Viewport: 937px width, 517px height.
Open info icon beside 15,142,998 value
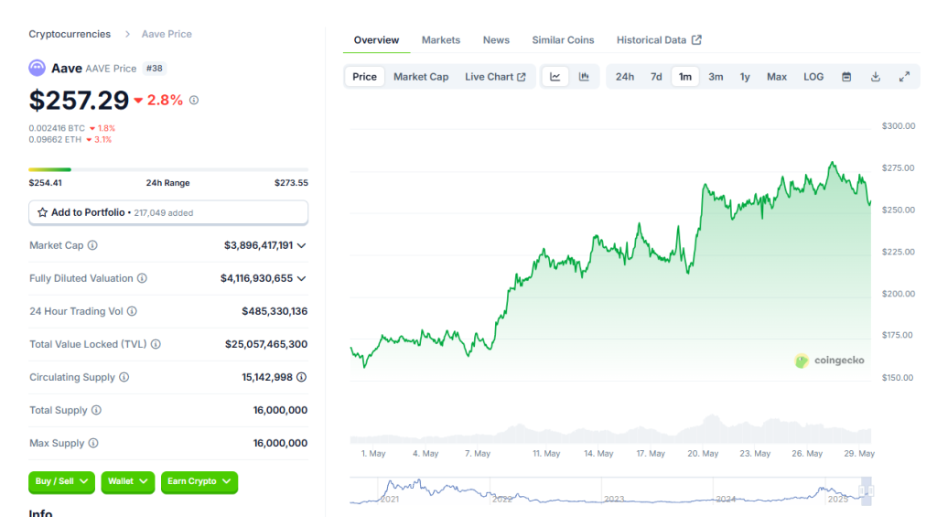click(x=302, y=377)
